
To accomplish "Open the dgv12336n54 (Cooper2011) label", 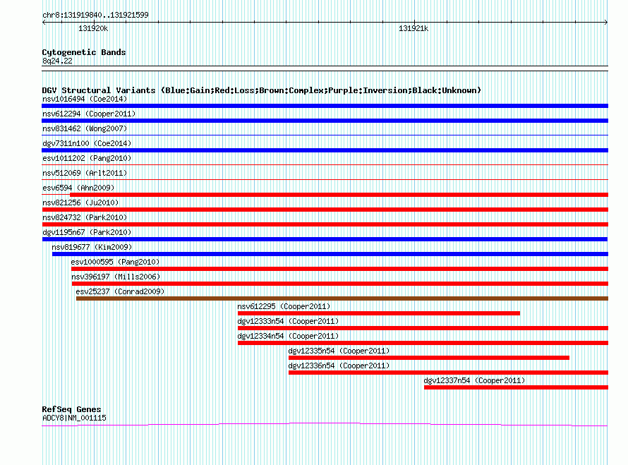I will coord(339,366).
